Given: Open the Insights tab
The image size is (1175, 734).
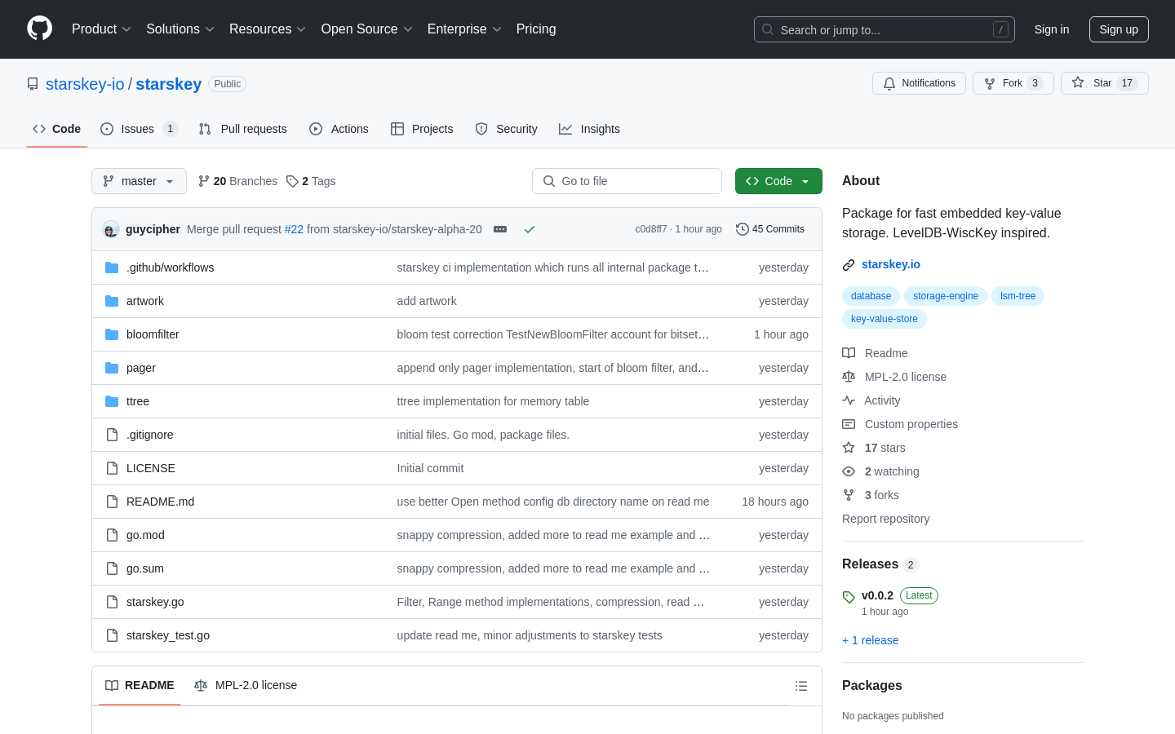Looking at the screenshot, I should (x=589, y=129).
